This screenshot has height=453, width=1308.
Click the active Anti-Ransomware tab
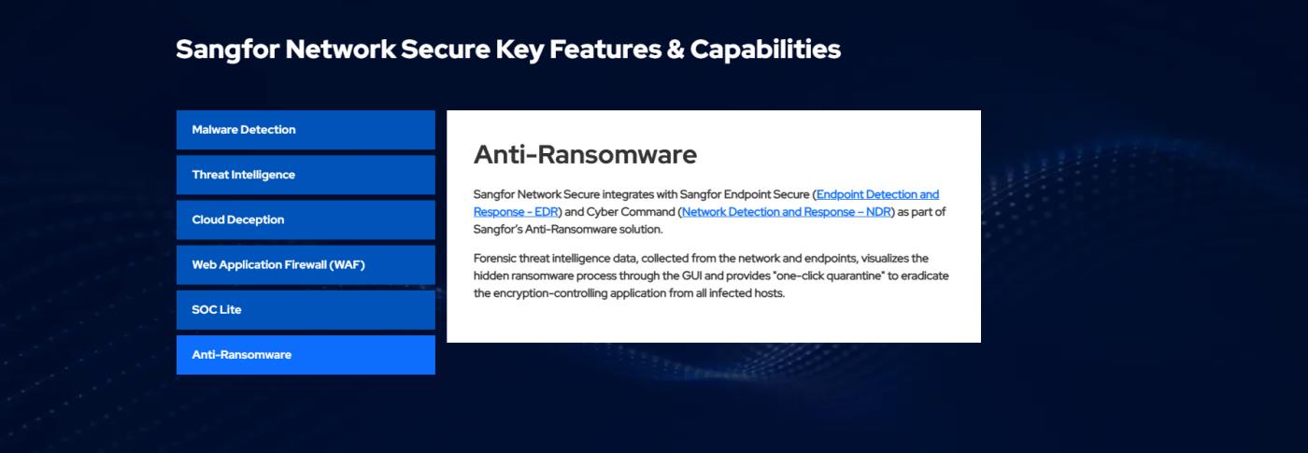(306, 355)
